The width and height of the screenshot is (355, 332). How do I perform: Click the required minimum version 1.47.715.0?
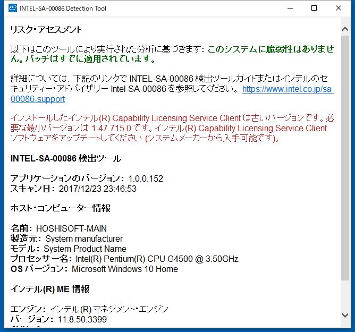point(112,128)
